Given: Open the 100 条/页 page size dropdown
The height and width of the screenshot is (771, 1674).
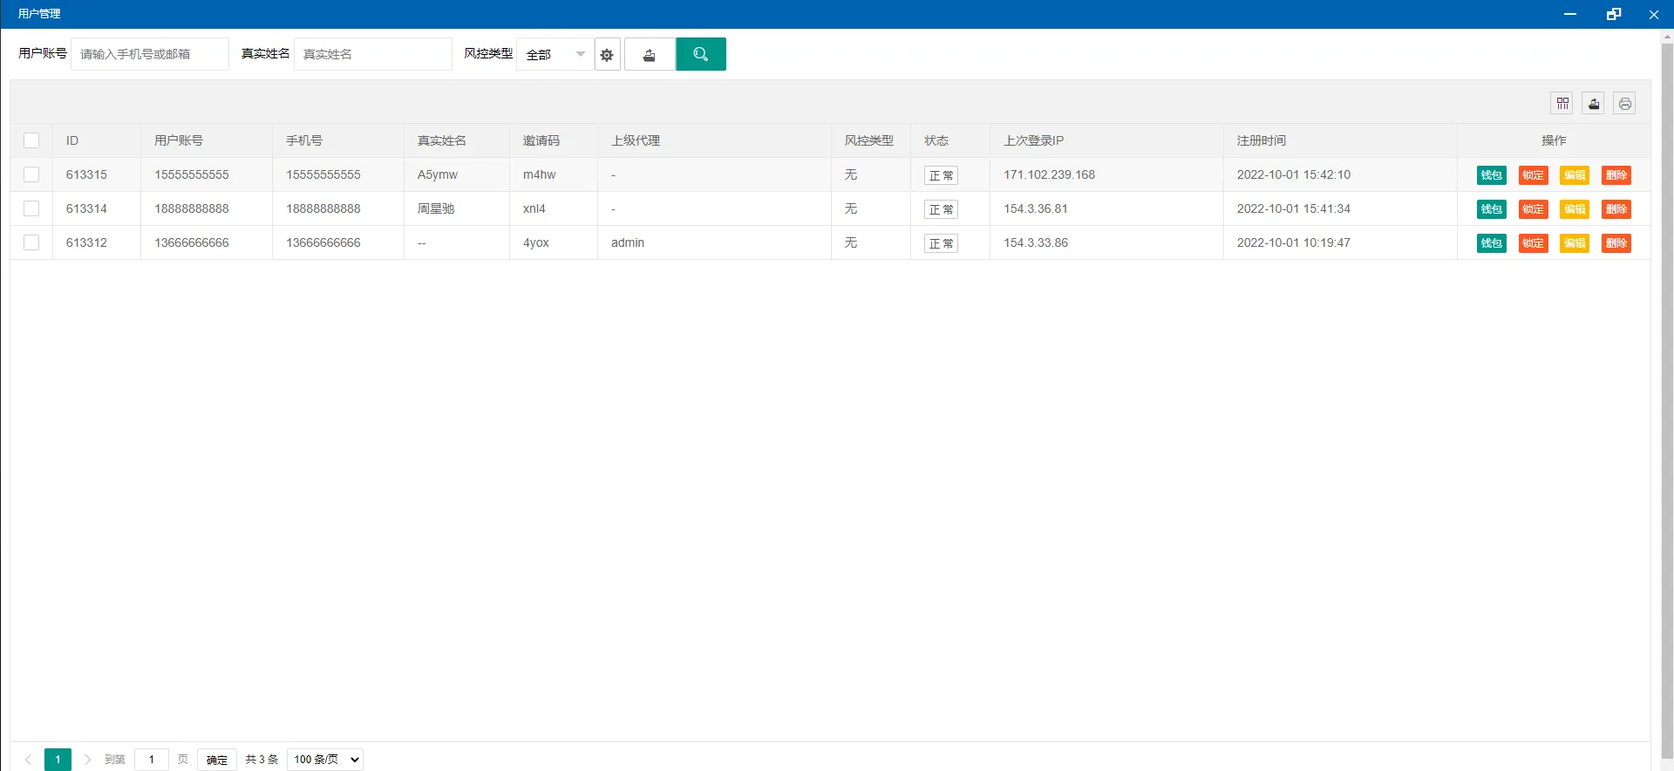Looking at the screenshot, I should (325, 760).
